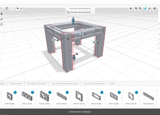Select the pointer selection tool
This screenshot has height=115, width=160.
click(1, 9)
